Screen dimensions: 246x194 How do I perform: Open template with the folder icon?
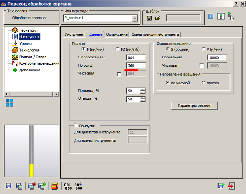(158, 18)
